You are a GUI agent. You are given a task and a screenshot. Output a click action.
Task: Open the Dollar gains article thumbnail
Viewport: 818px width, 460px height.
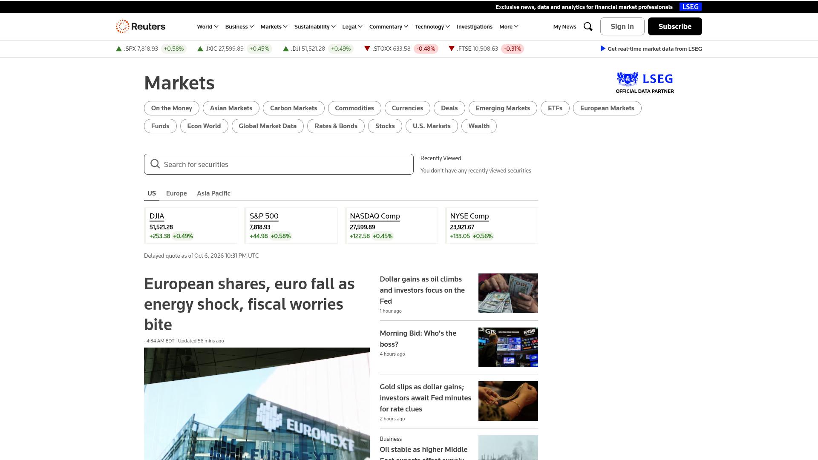click(x=508, y=293)
